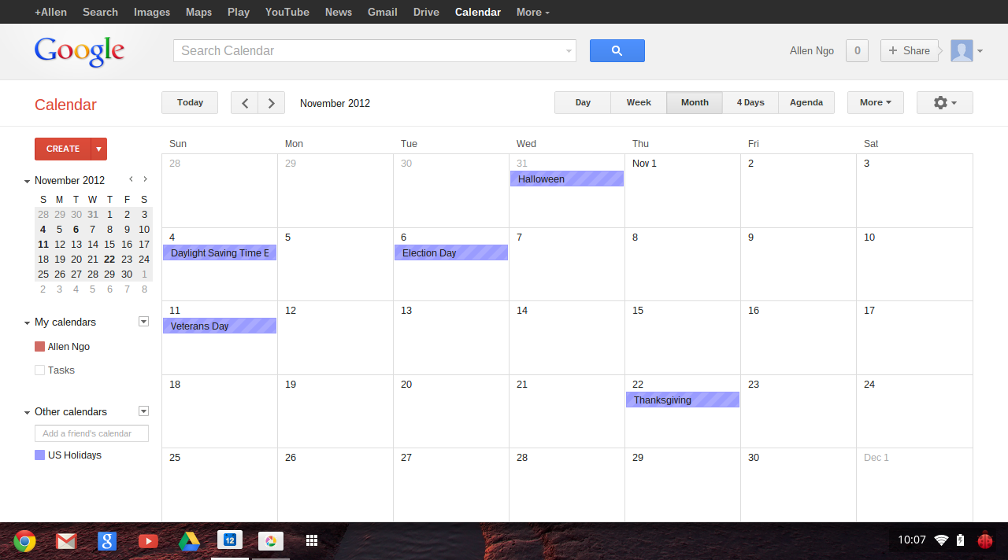Collapse My calendars section
The height and width of the screenshot is (560, 1008).
pos(27,322)
